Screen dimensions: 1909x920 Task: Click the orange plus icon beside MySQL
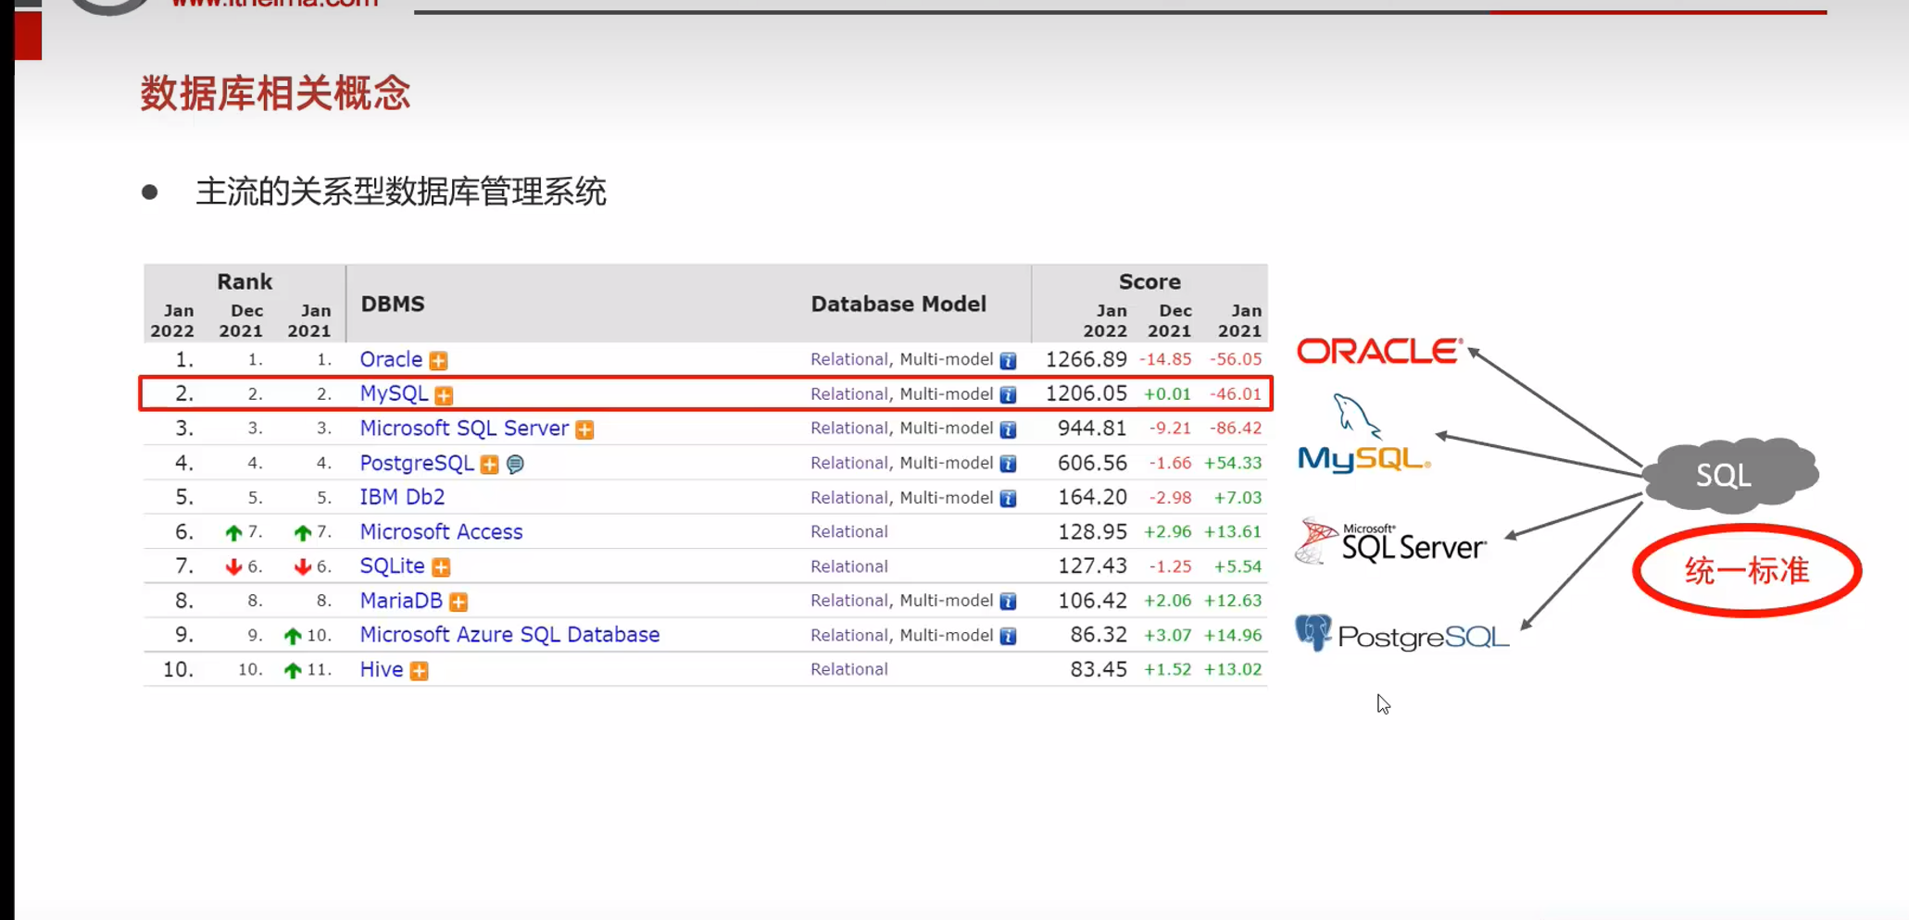pos(444,395)
